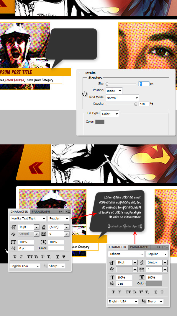Select CHARACTER tab in Komika Text Tight panel
Viewport: 177px width, 316px height.
point(19,212)
